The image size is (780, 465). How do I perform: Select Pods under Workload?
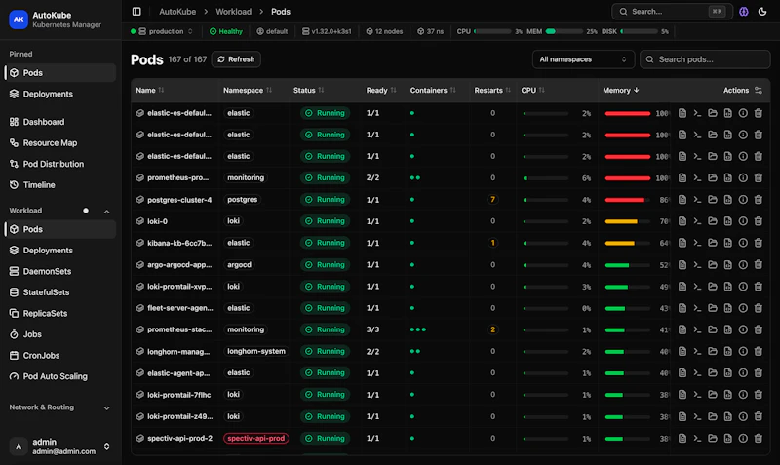pos(60,229)
